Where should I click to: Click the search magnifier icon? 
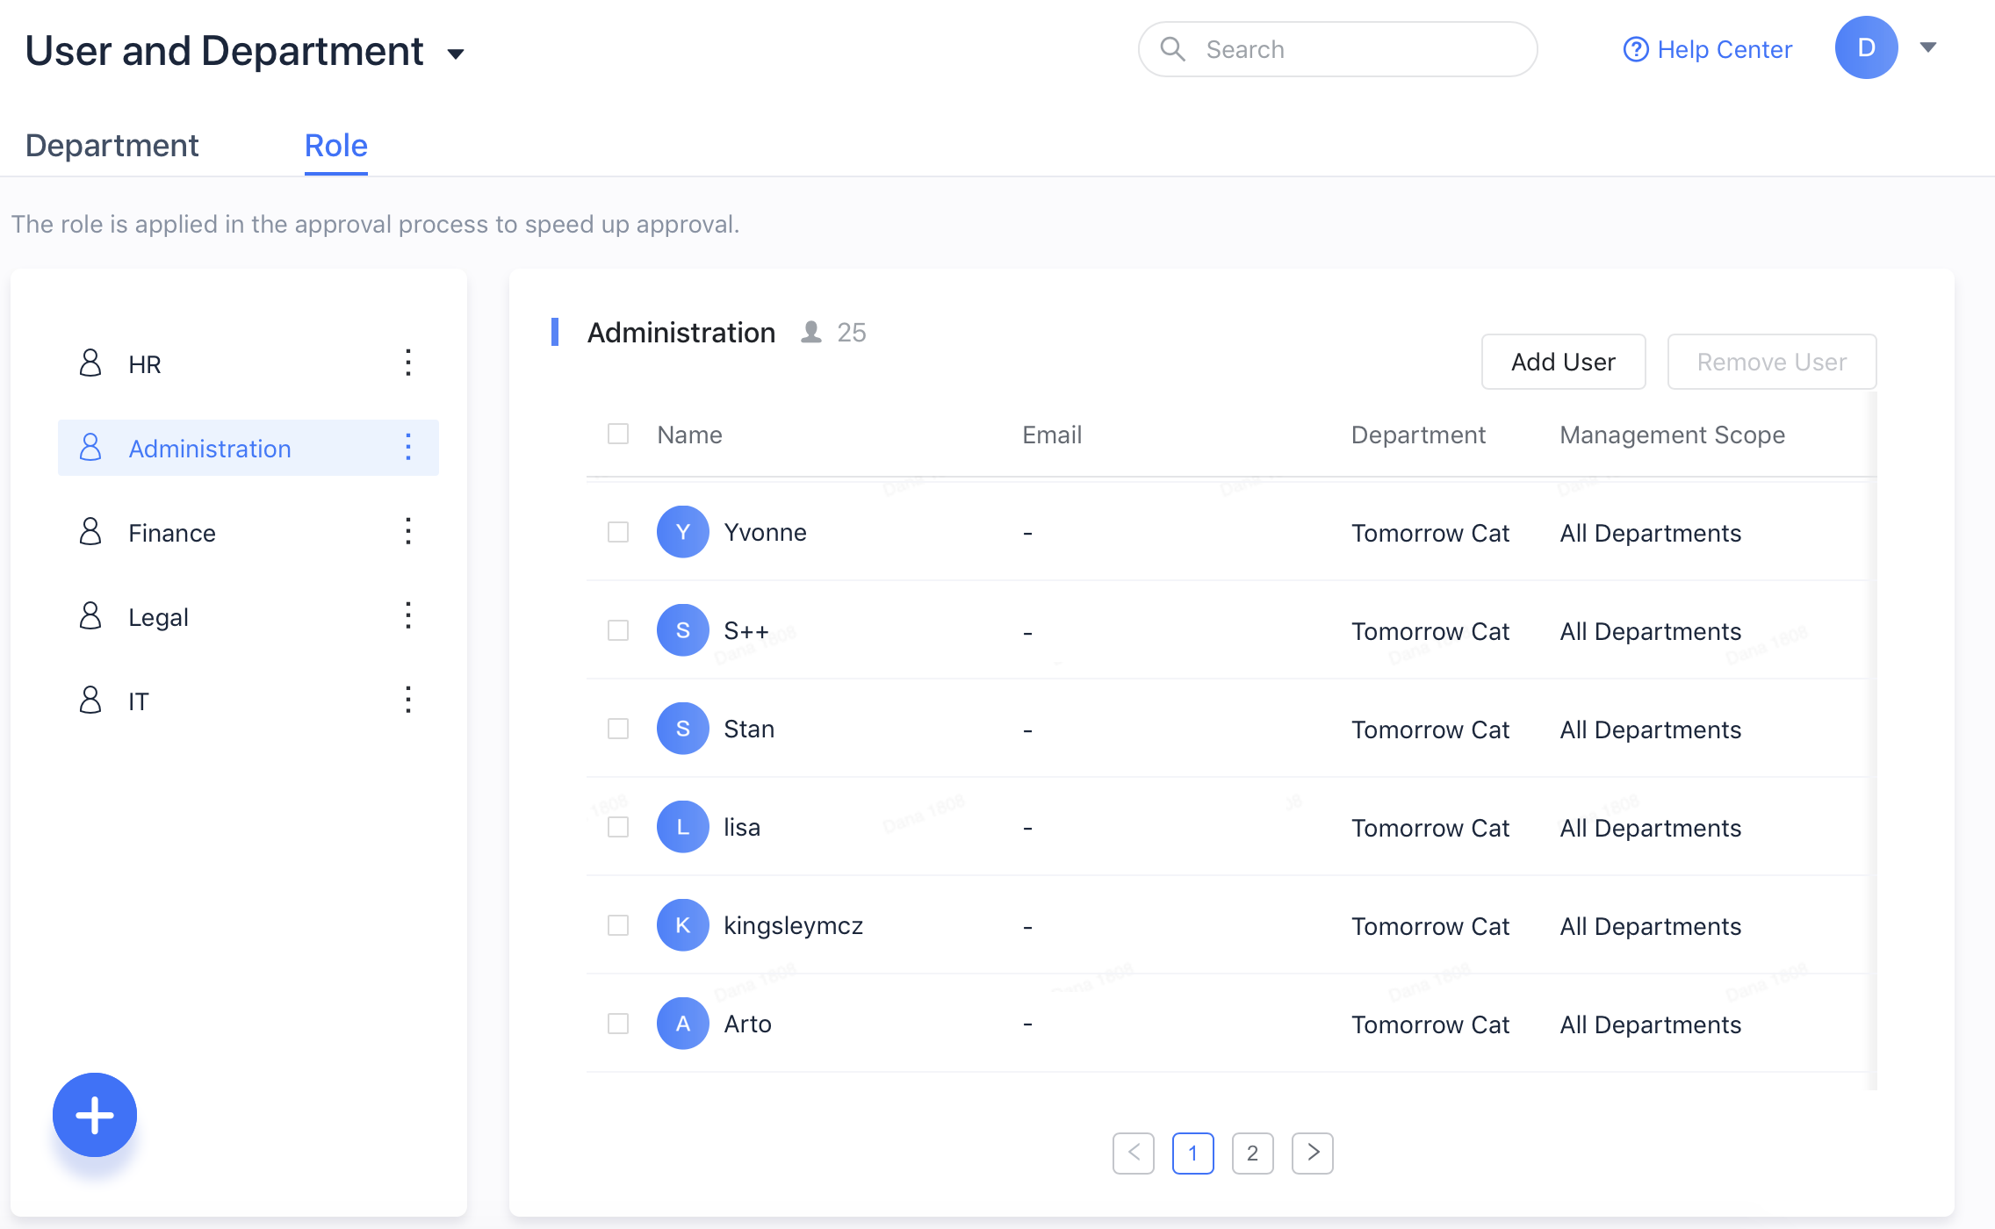pos(1173,49)
